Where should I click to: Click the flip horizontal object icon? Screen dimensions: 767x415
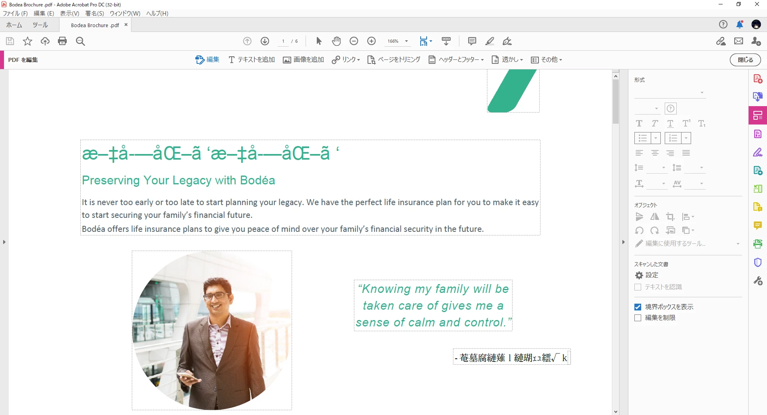[x=655, y=217]
